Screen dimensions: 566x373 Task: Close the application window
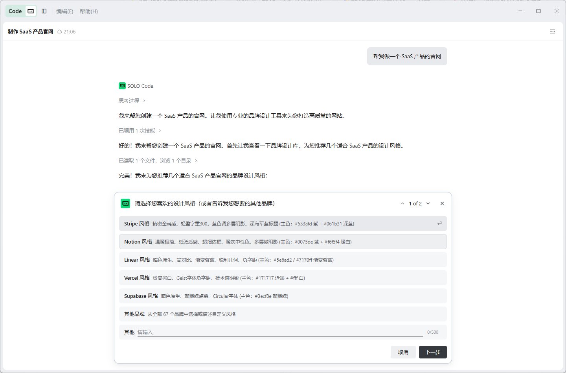pyautogui.click(x=557, y=11)
